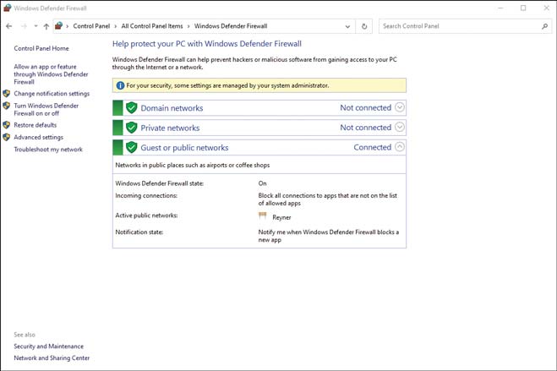The width and height of the screenshot is (557, 371).
Task: Open Change notification settings
Action: (x=52, y=94)
